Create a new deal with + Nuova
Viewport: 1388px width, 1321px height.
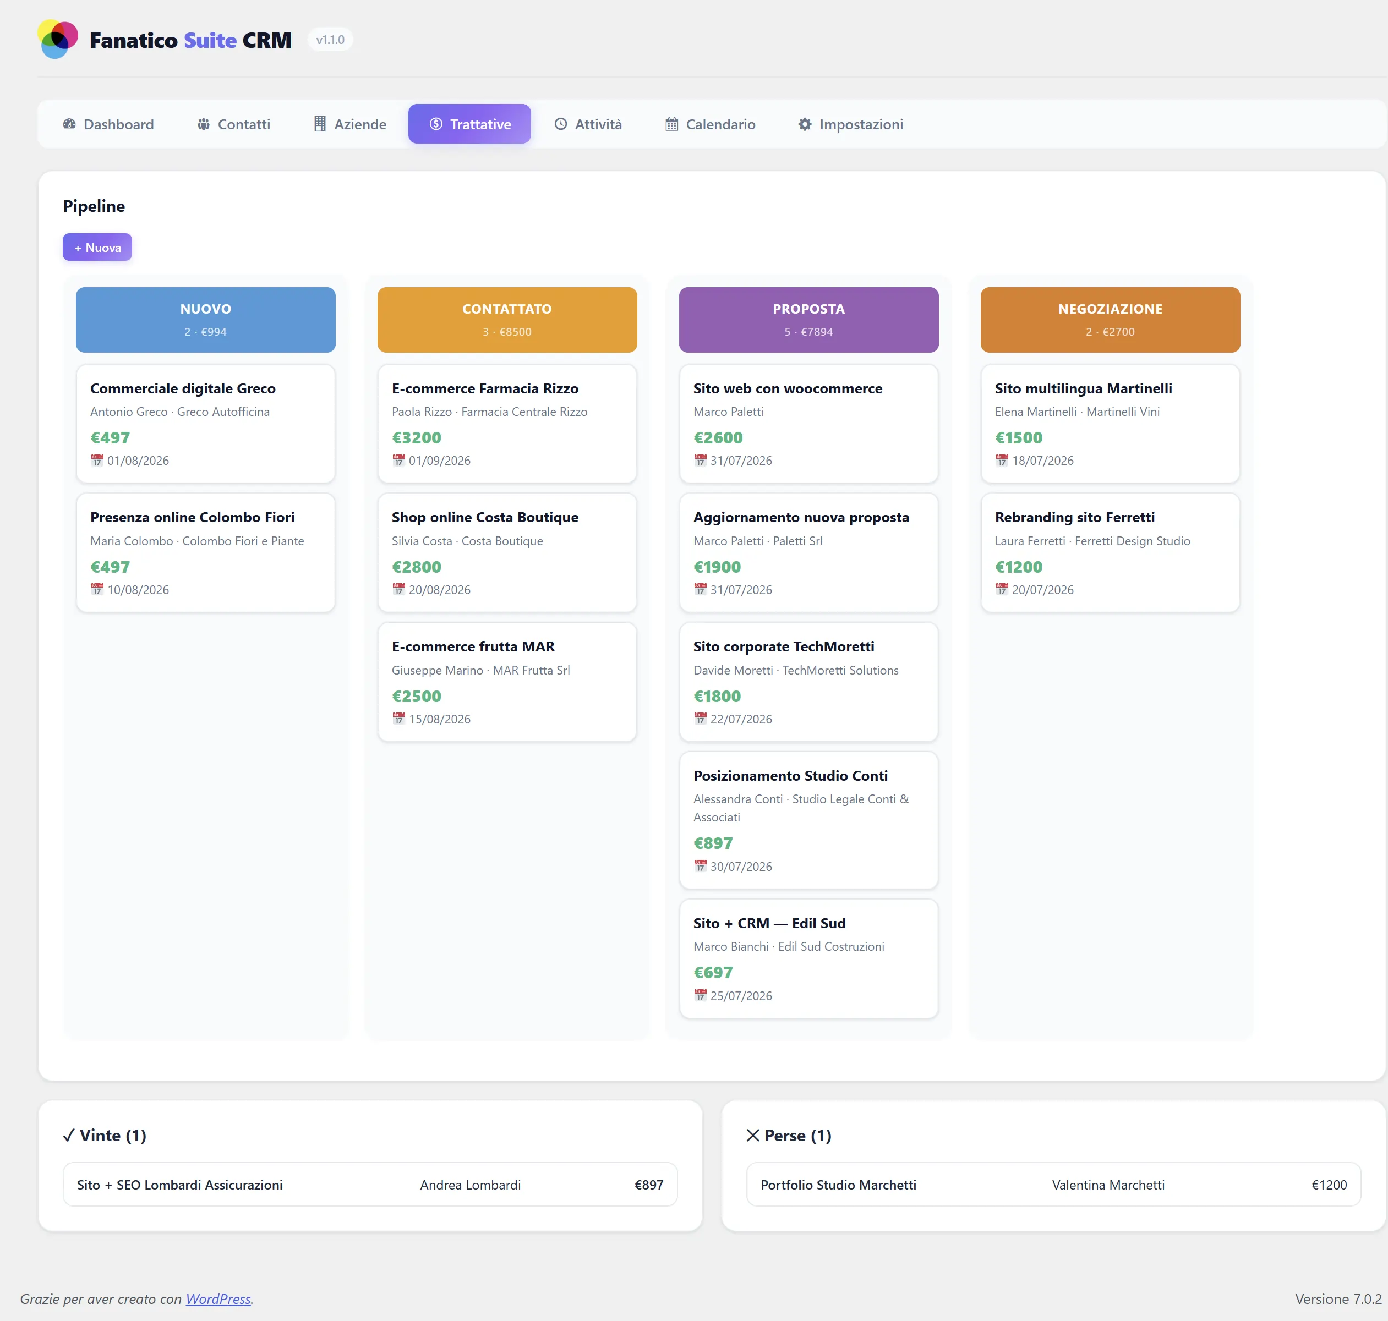click(97, 247)
